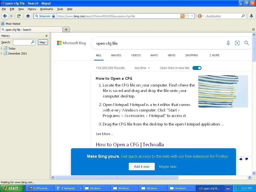Click the vertical scrollbar down arrow

tap(254, 173)
